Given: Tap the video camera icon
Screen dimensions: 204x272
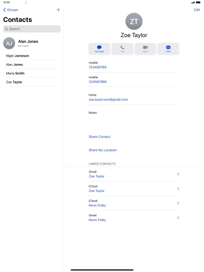Looking at the screenshot, I should pyautogui.click(x=145, y=47).
